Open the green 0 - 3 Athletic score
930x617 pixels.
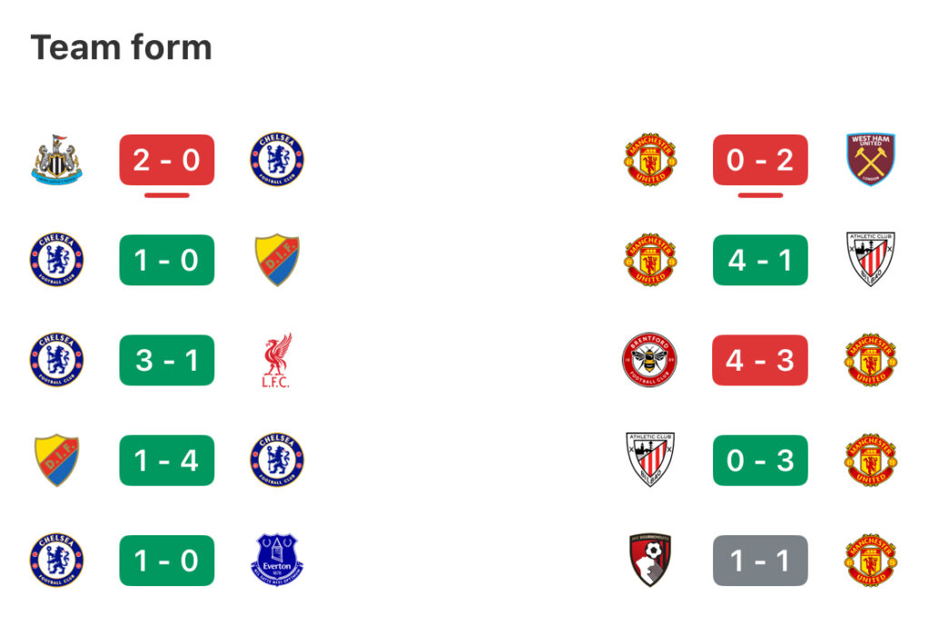tap(760, 461)
